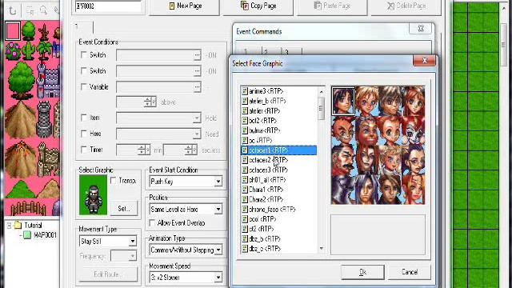Check Allow Event Overlap
The image size is (512, 288).
152,222
